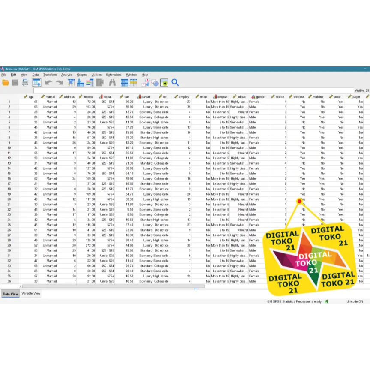This screenshot has width=370, height=370.
Task: Click SPSS processor ready status icon
Action: coord(326,301)
